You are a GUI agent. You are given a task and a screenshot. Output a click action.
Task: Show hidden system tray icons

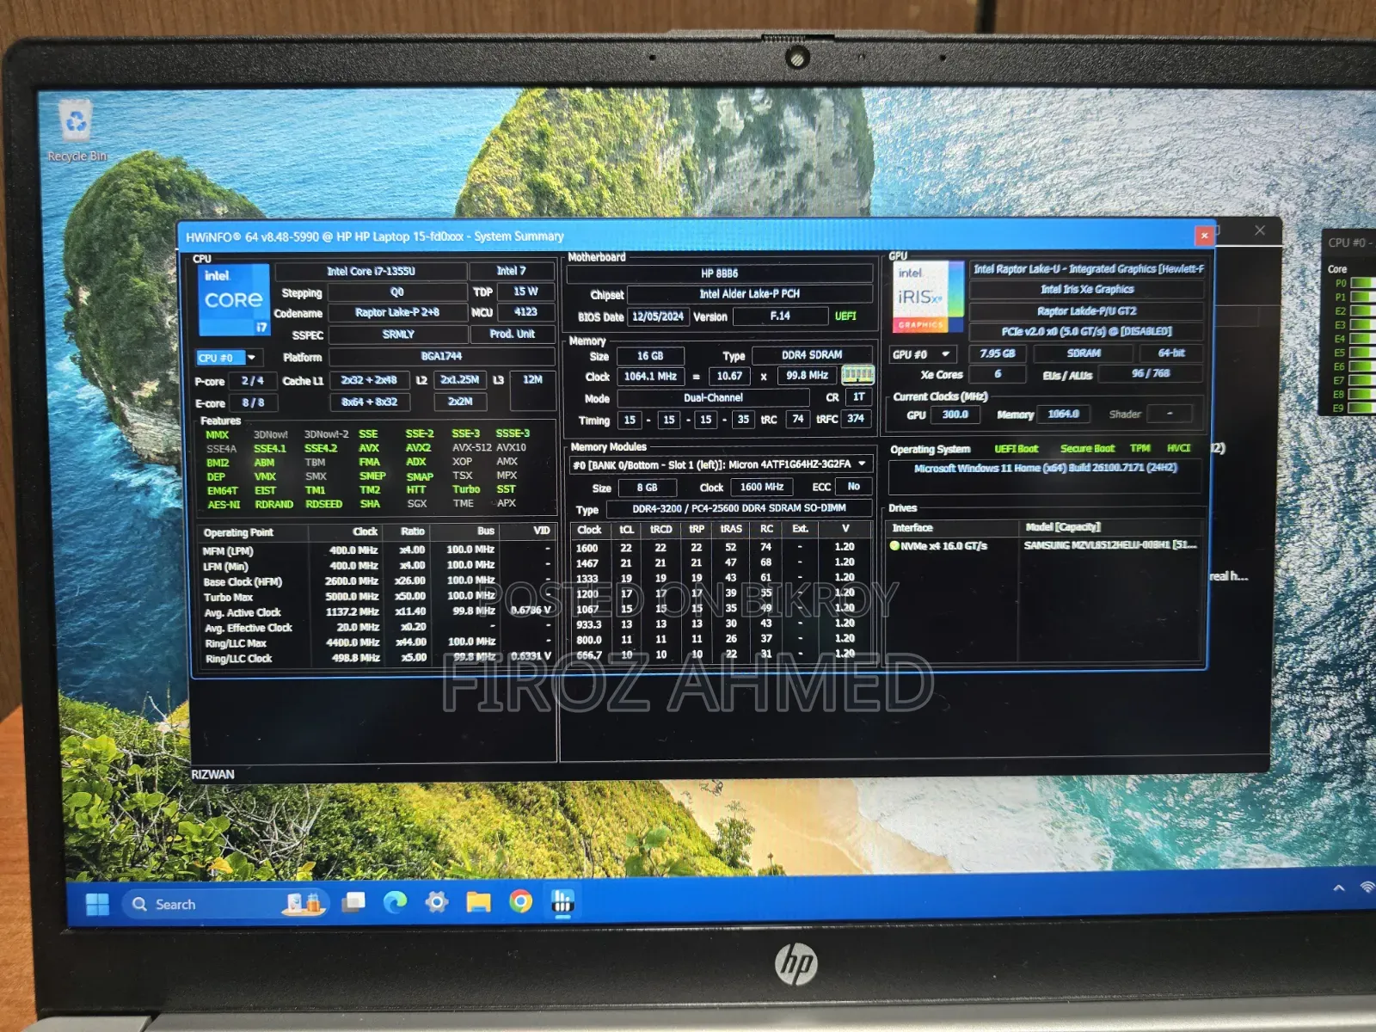click(1339, 888)
